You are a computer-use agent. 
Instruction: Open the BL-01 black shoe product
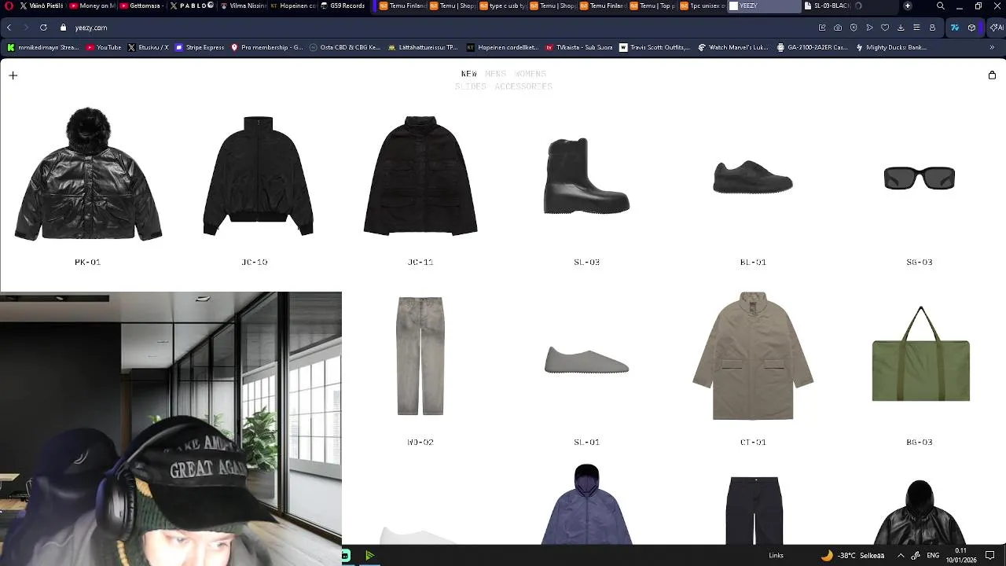point(753,177)
